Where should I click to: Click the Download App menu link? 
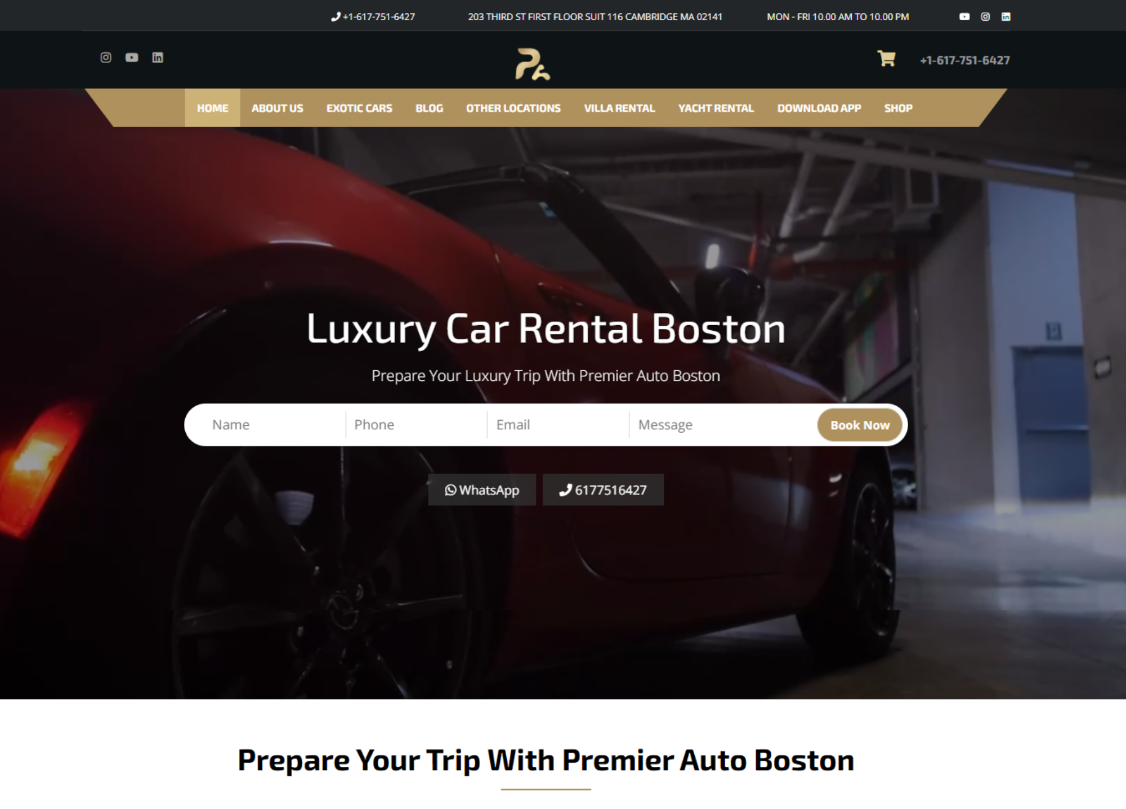(819, 108)
